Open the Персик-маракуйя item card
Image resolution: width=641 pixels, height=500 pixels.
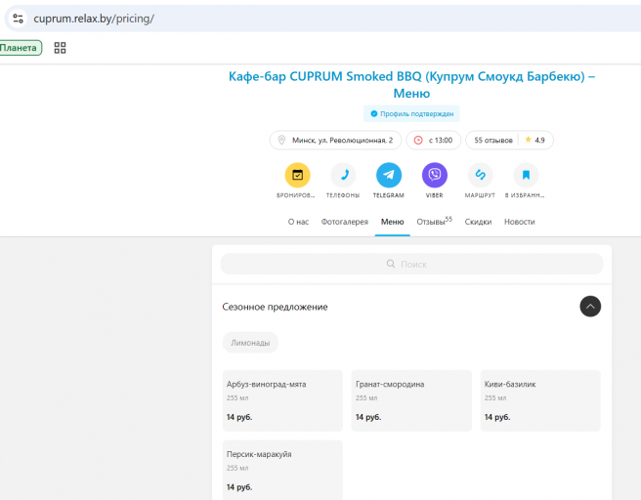point(282,470)
